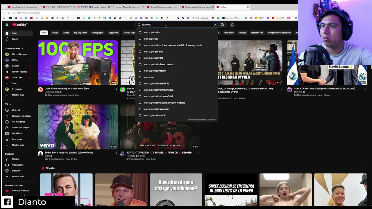Open YouTube Premium in sidebar
Screen dimensions: 372x209
(17, 191)
